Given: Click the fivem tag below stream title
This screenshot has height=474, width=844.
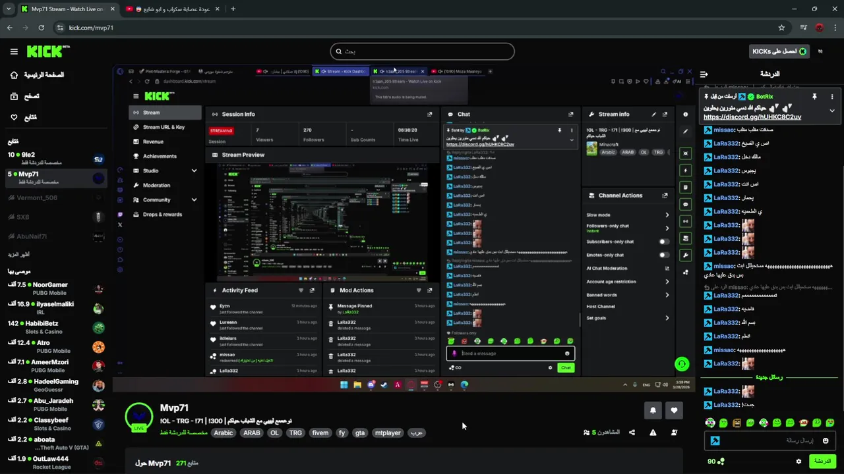Looking at the screenshot, I should click(320, 433).
